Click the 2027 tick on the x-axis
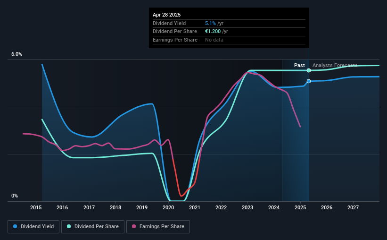The image size is (387, 240). pos(353,207)
